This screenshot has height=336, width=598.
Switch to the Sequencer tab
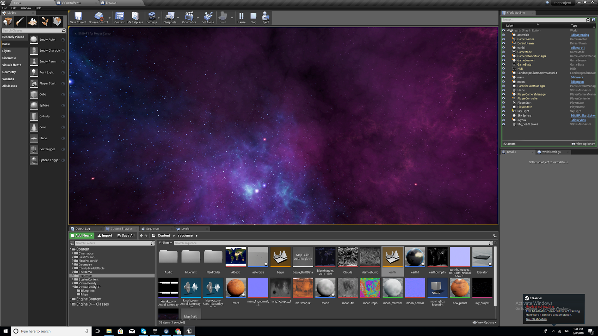pos(152,229)
